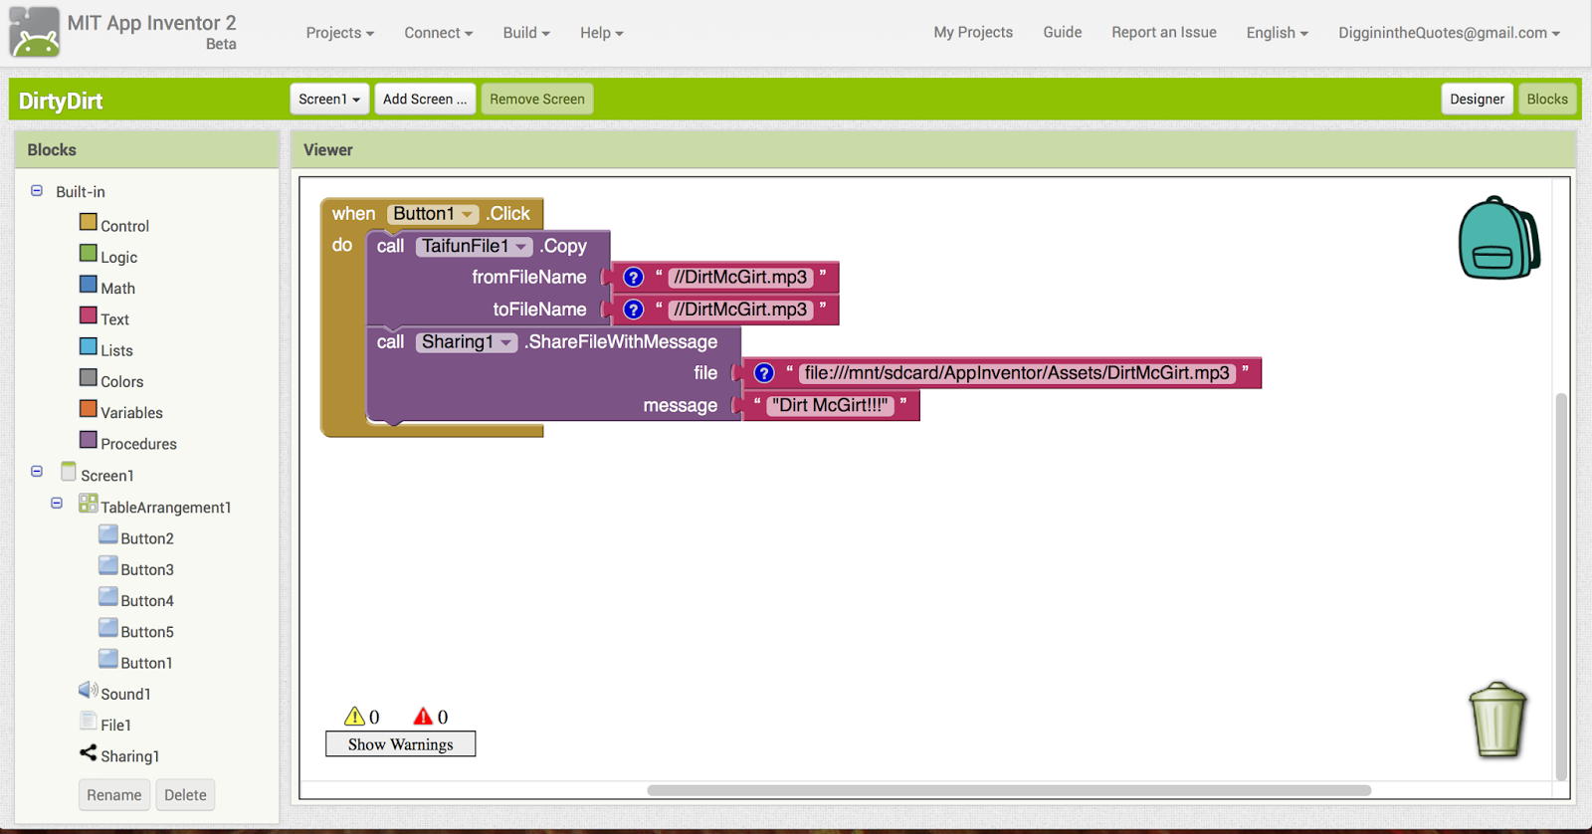Open the Help menu

(602, 33)
